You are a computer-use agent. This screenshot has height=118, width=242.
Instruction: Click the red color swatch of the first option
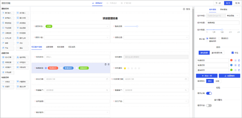(x=231, y=60)
